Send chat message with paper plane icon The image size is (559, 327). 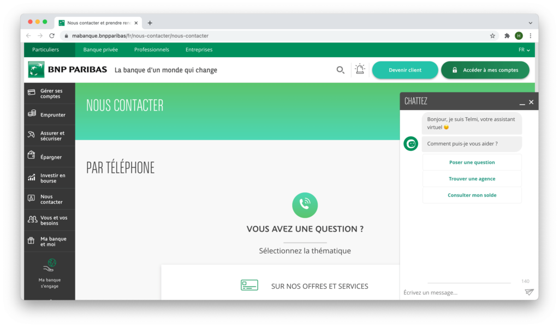pos(530,292)
